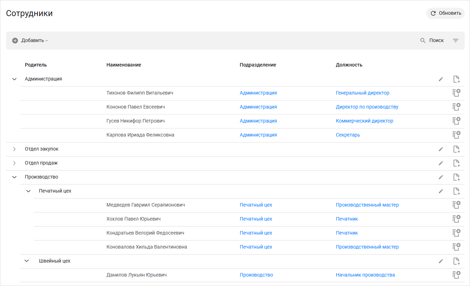Screen dimensions: 470x286
Task: Select the Швейный цех tree item
Action: tap(54, 261)
